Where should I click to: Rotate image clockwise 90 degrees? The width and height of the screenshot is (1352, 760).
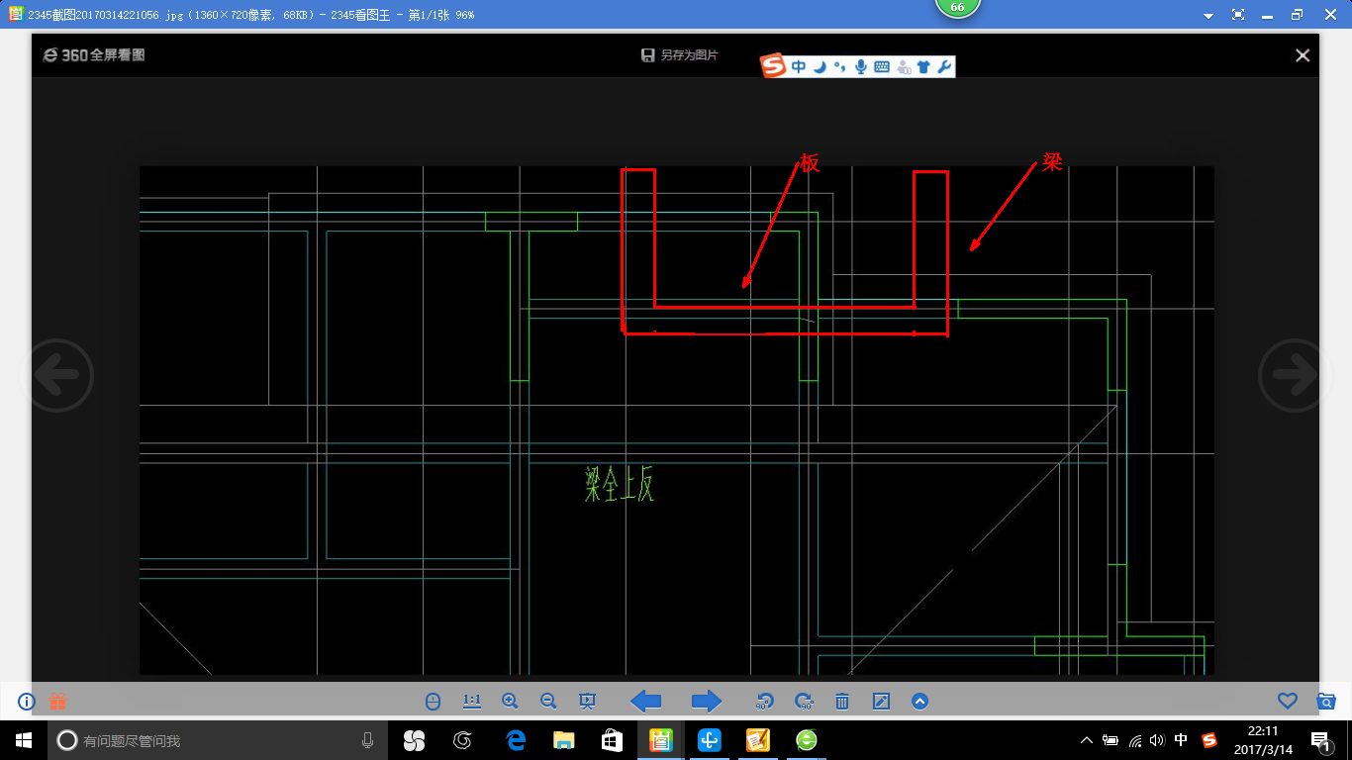tap(804, 702)
